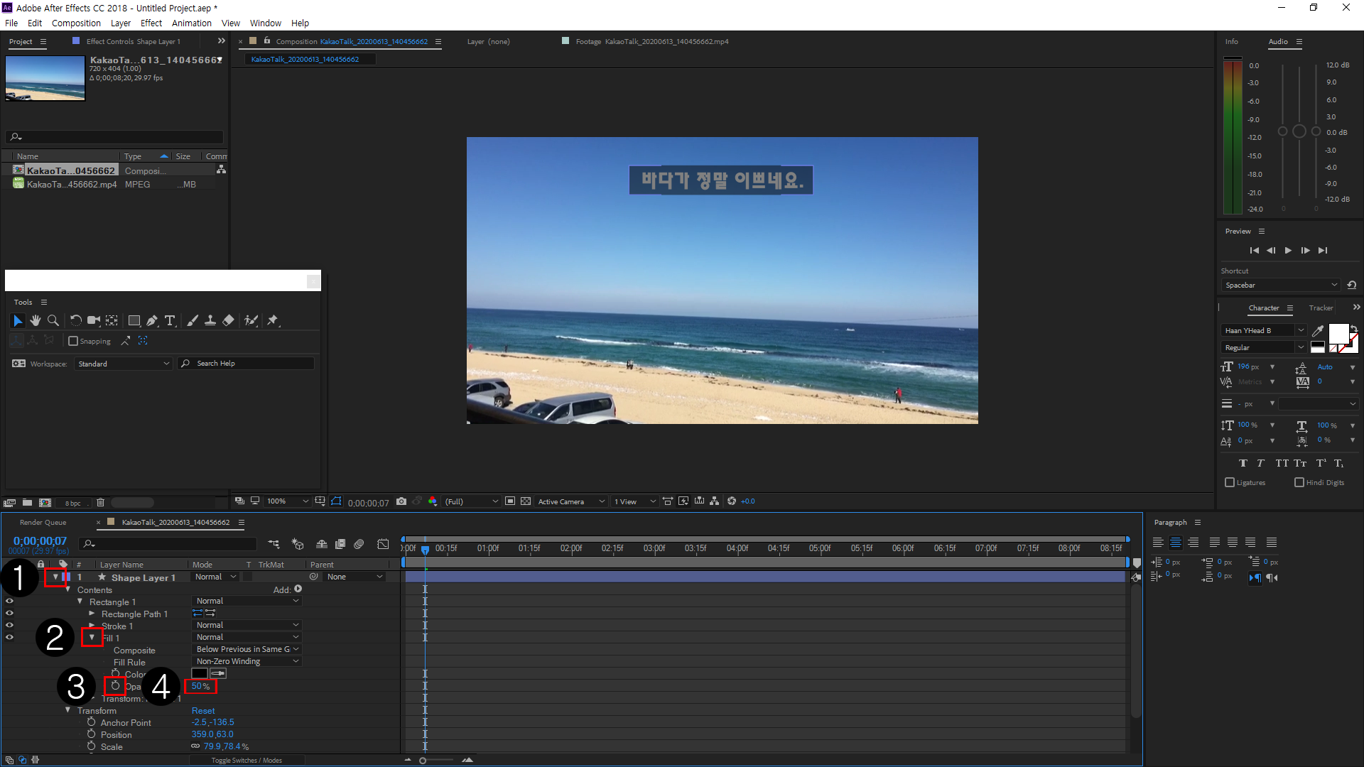Switch to the Render Queue tab
1364x767 pixels.
(x=43, y=523)
